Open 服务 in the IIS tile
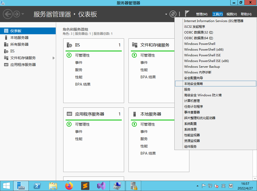 79,70
